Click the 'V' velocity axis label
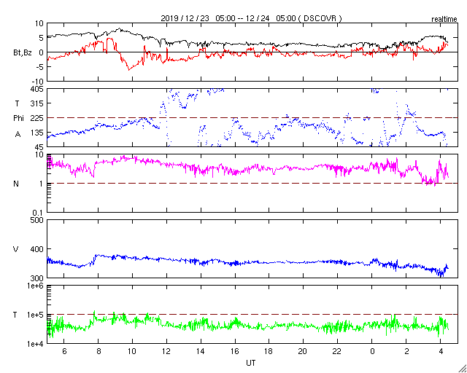 pyautogui.click(x=16, y=249)
